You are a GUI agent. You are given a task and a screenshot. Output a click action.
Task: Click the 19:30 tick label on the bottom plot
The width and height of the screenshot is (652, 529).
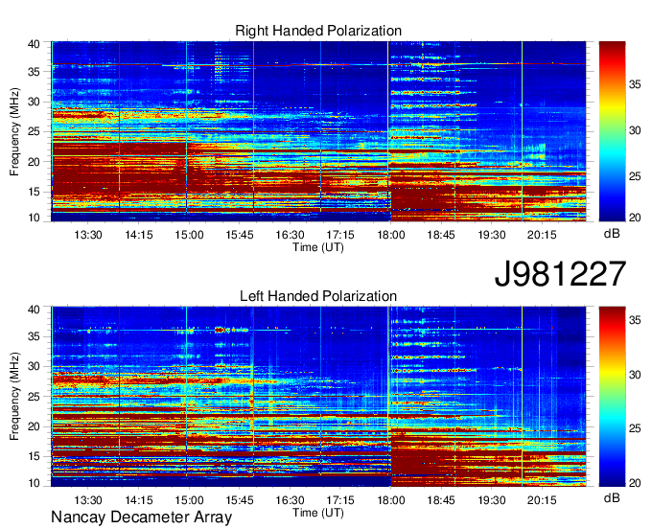(492, 500)
